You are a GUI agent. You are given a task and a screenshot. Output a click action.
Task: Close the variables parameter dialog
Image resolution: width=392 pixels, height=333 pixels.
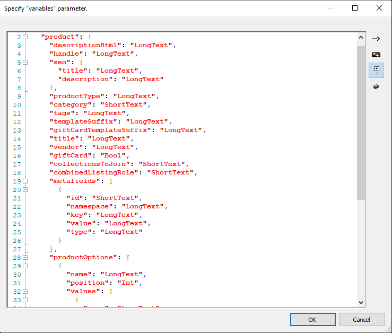(379, 8)
